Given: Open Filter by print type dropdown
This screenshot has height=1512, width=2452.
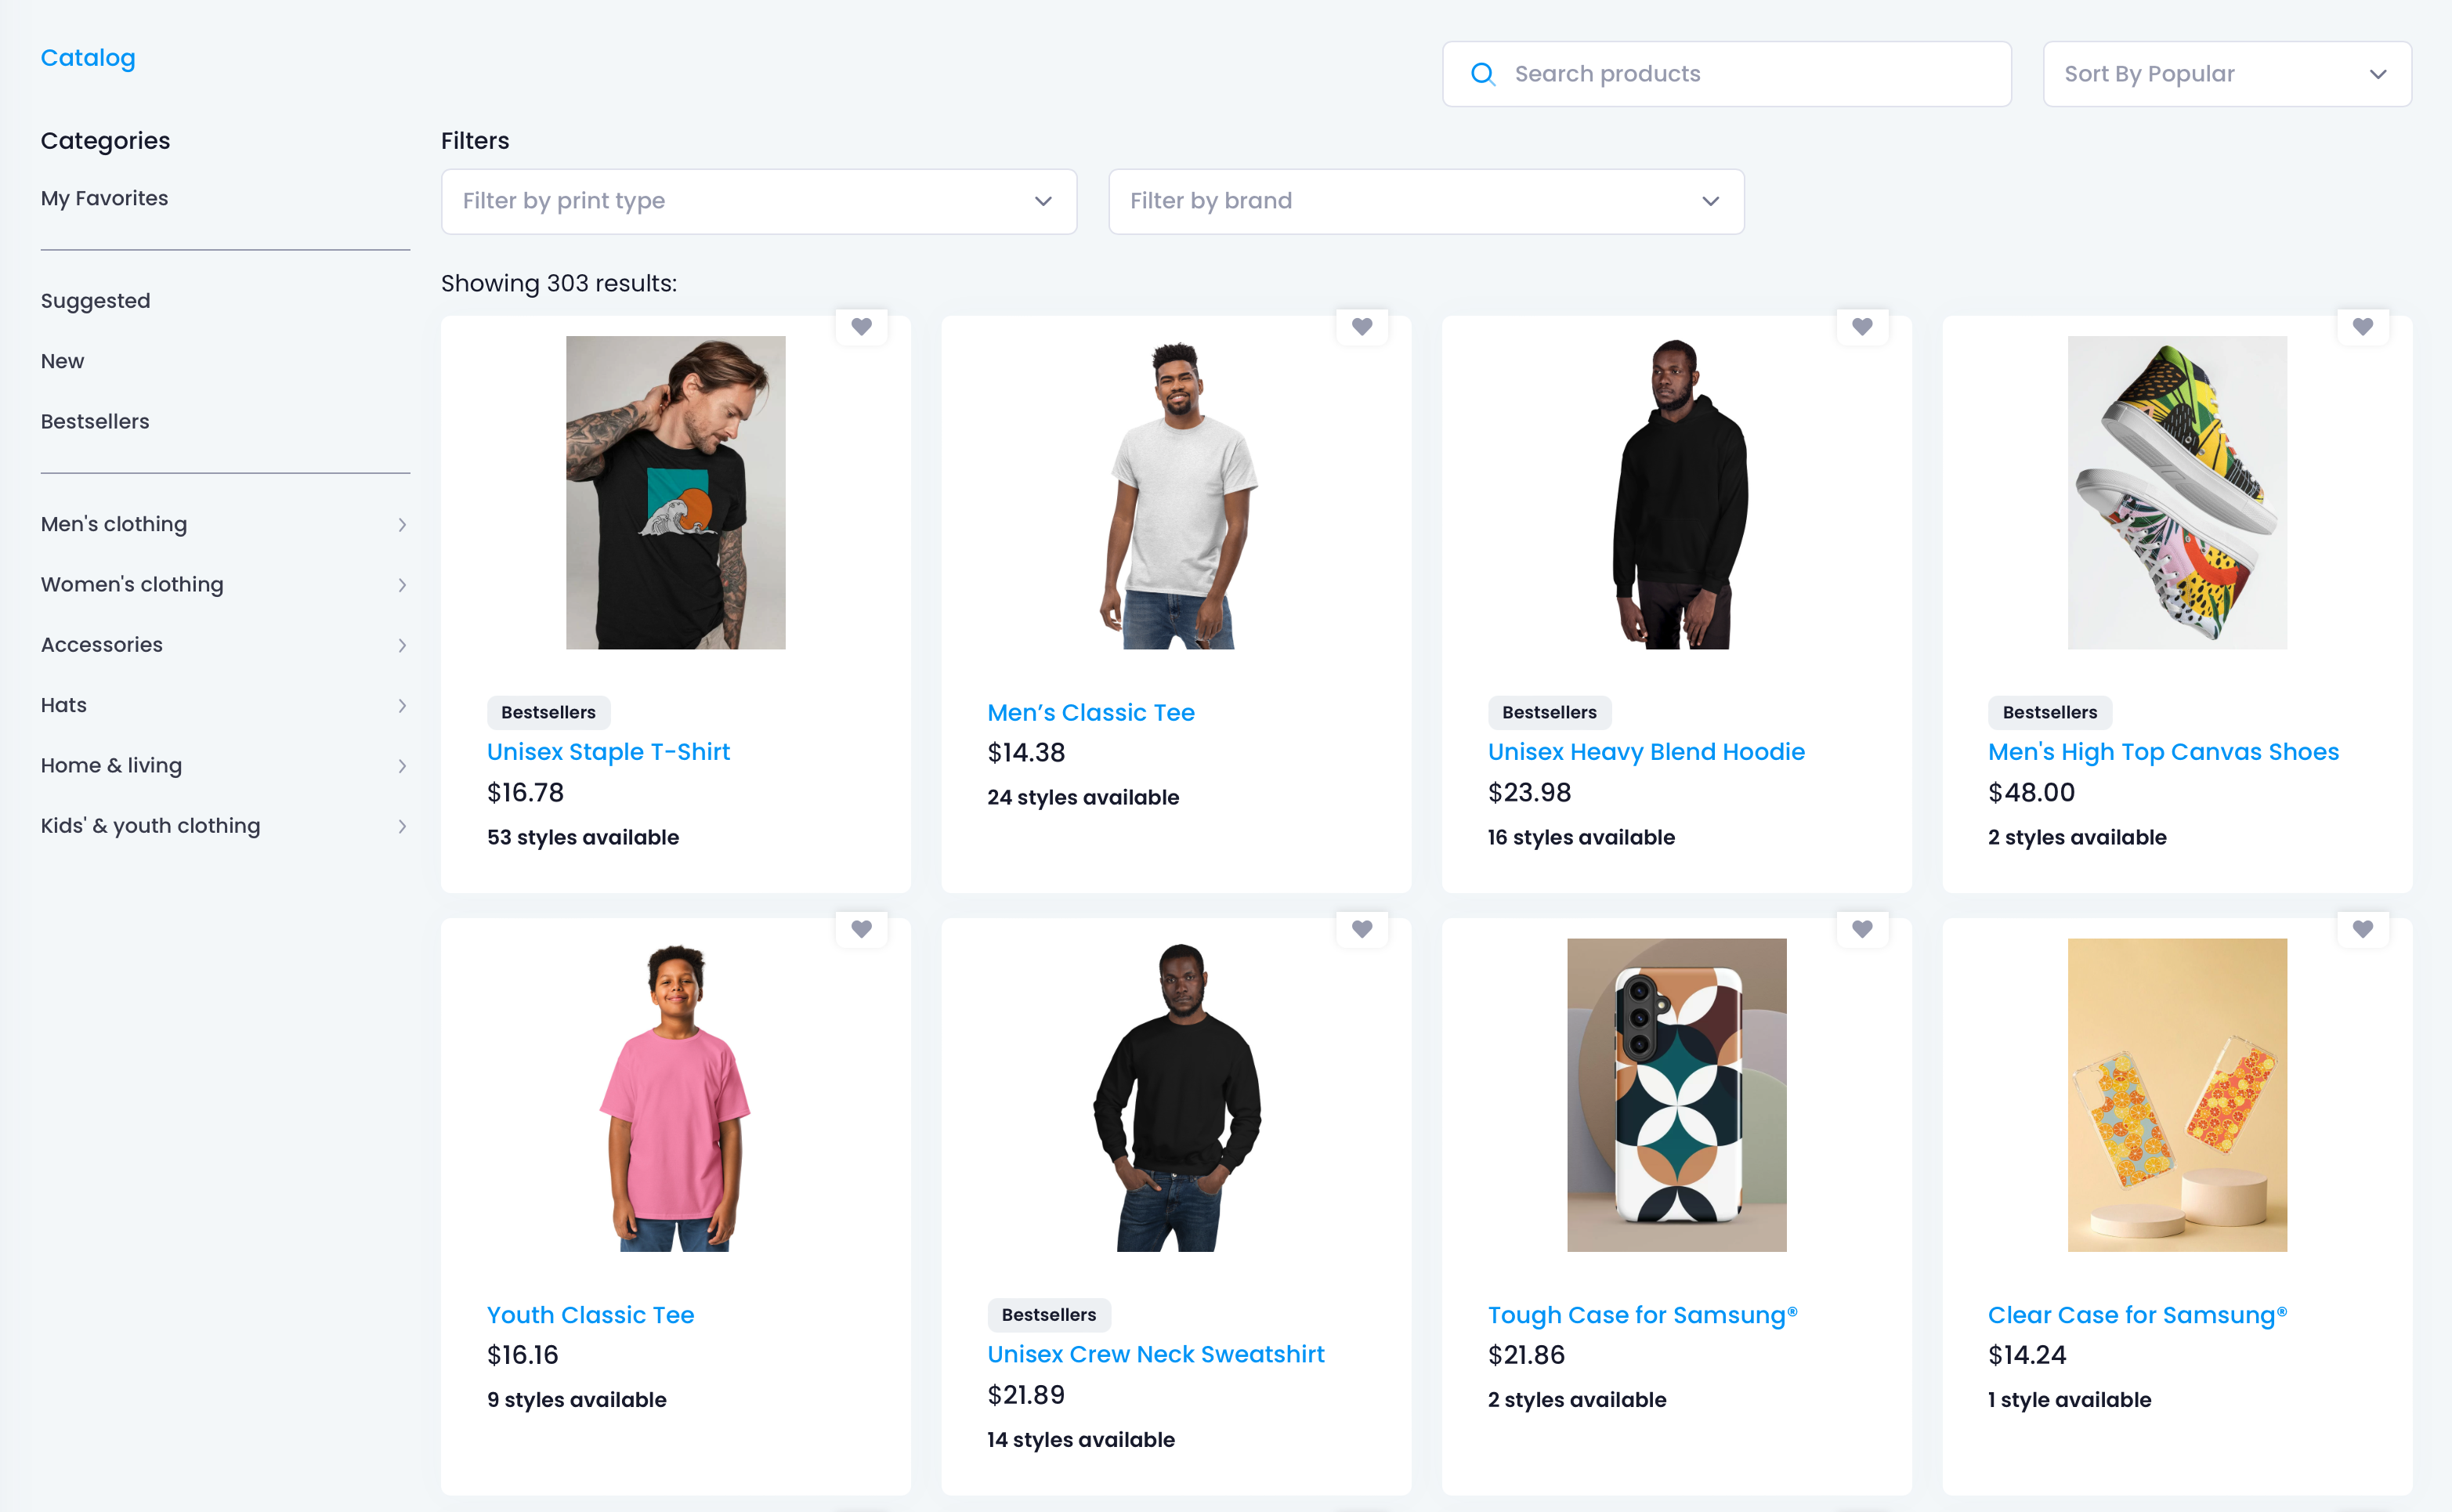Looking at the screenshot, I should point(759,201).
